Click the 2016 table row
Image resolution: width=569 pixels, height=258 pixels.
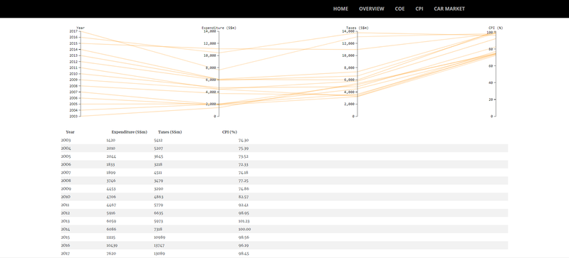click(285, 245)
